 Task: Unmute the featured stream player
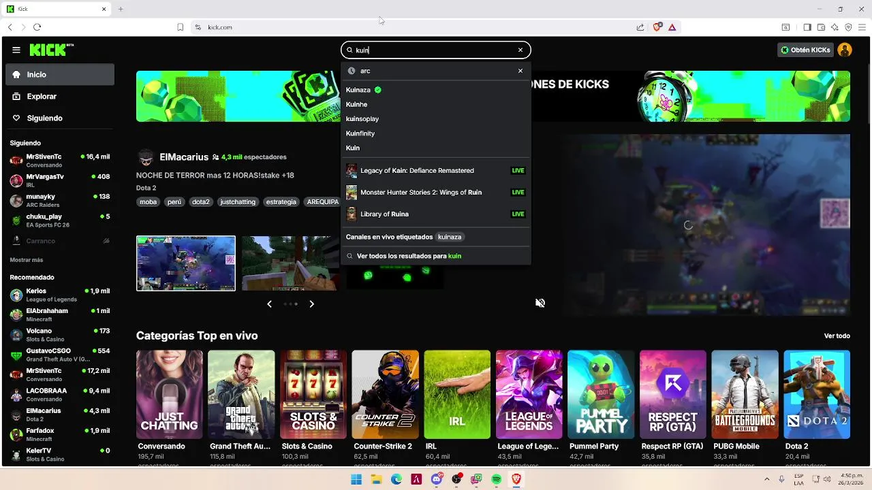(x=540, y=303)
